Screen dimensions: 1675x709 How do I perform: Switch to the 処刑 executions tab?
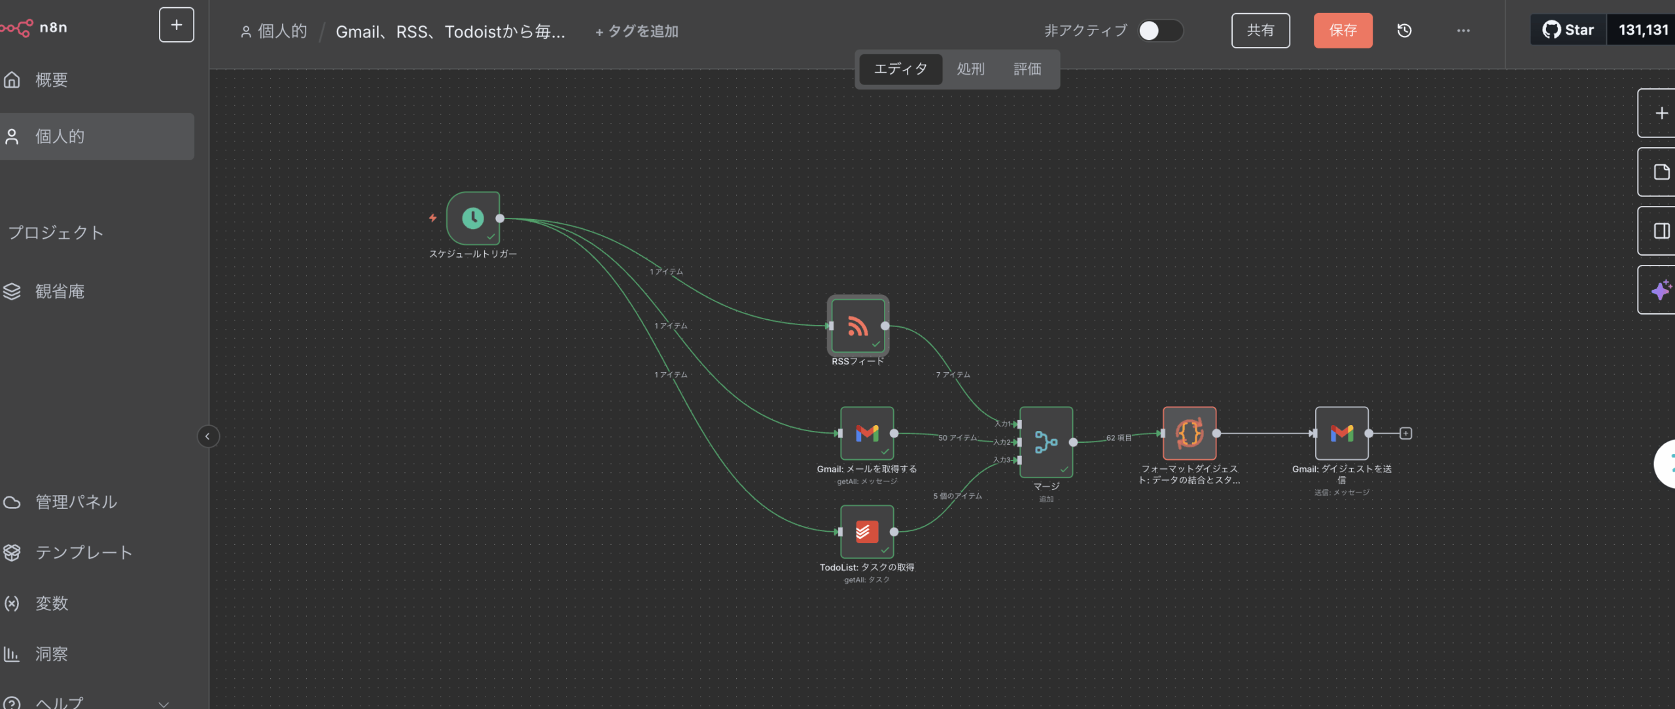(x=970, y=69)
